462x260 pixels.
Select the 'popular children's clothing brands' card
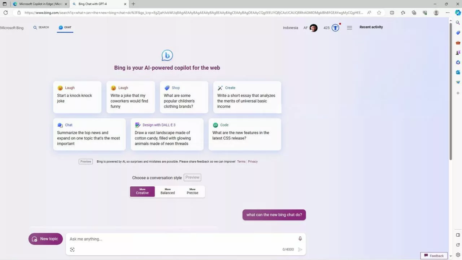[184, 97]
